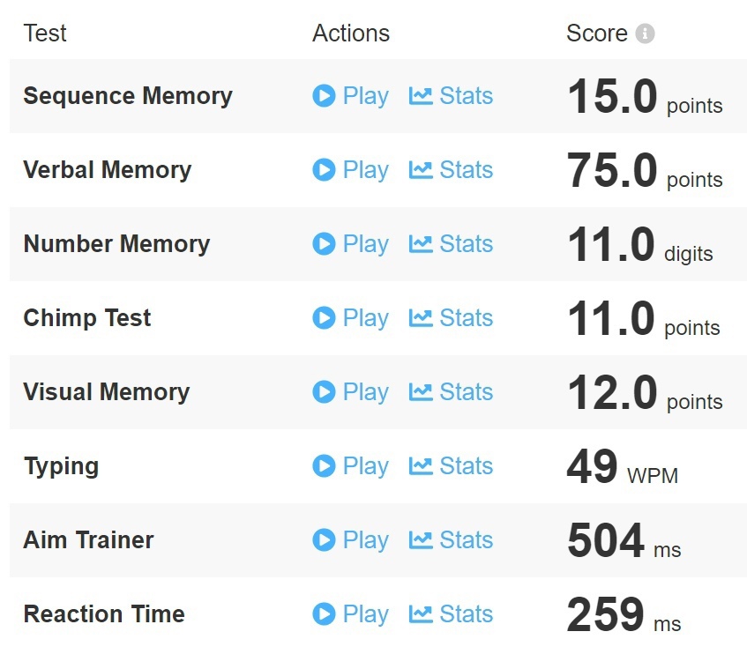Select the Sequence Memory test name
747x654 pixels.
128,96
